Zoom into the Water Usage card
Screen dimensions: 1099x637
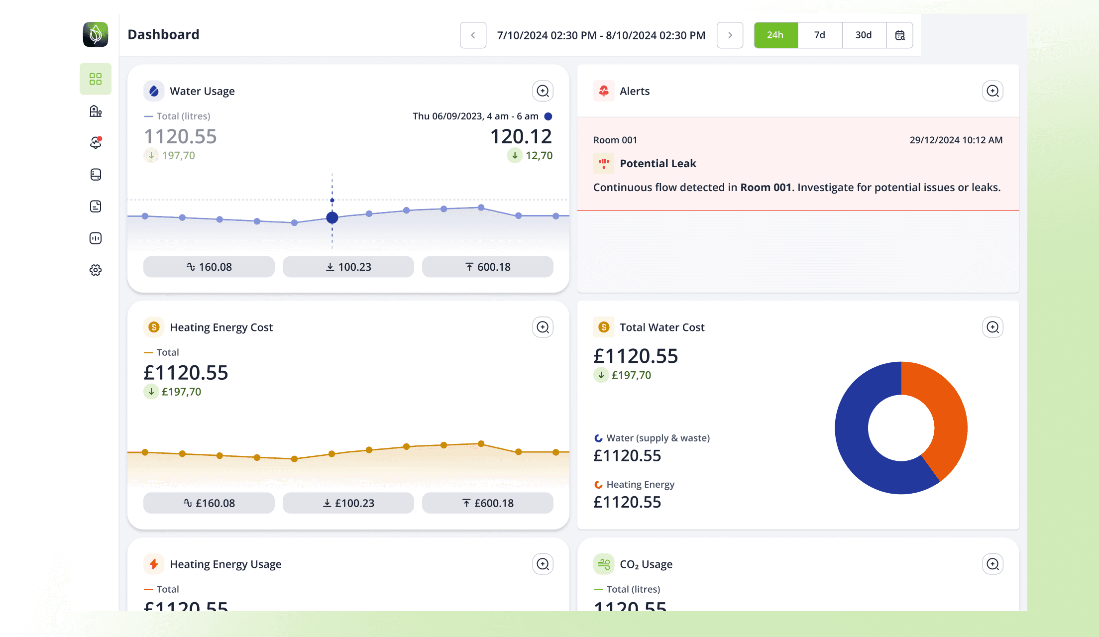(543, 91)
